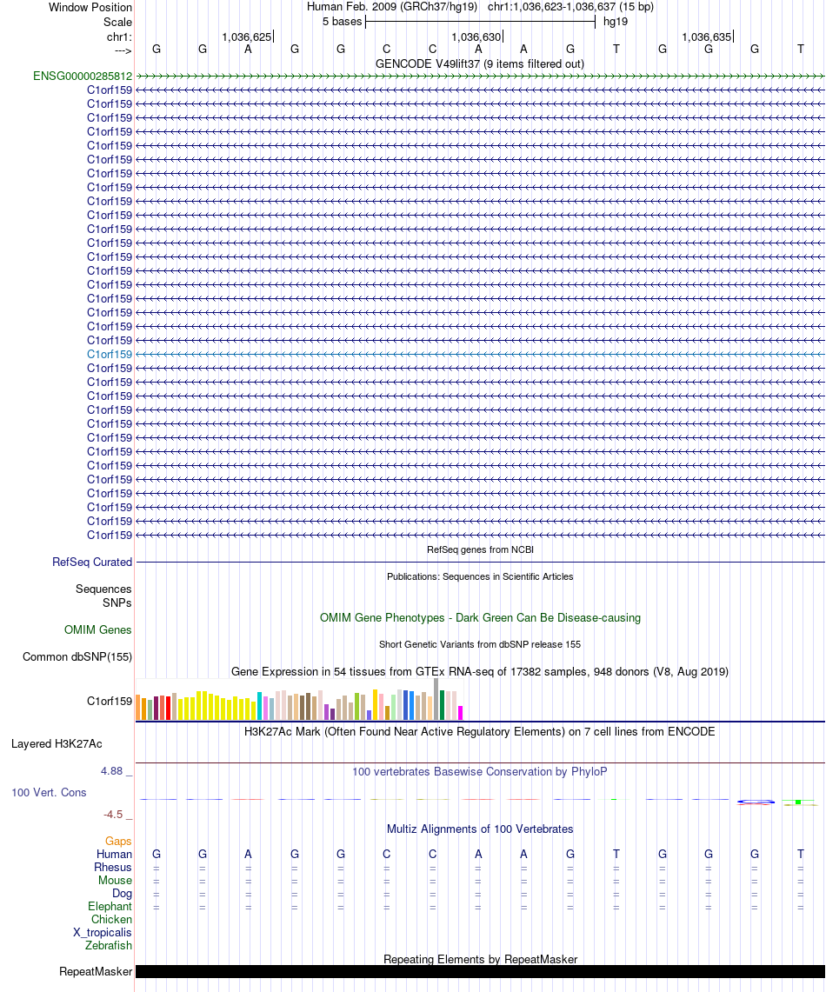Open the GENCODE V49lift37 track title

pyautogui.click(x=479, y=63)
